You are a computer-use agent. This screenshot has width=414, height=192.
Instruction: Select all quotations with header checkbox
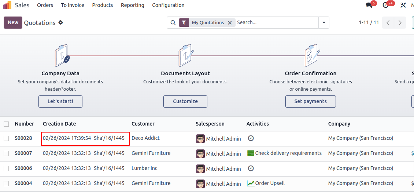coord(6,124)
